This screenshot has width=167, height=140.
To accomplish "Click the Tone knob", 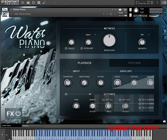I will coord(76,106).
